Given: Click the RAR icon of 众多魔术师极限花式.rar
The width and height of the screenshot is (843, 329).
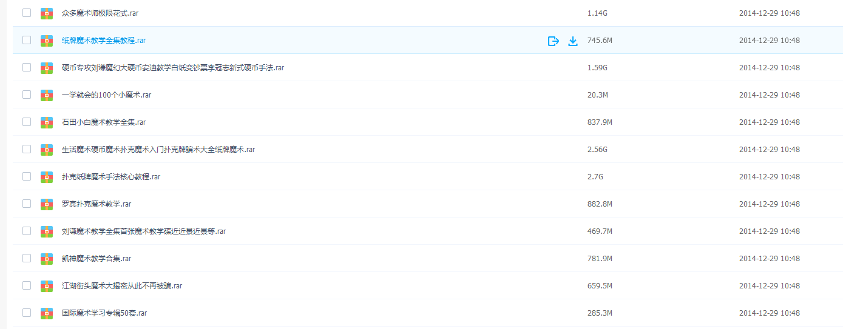Looking at the screenshot, I should (47, 13).
